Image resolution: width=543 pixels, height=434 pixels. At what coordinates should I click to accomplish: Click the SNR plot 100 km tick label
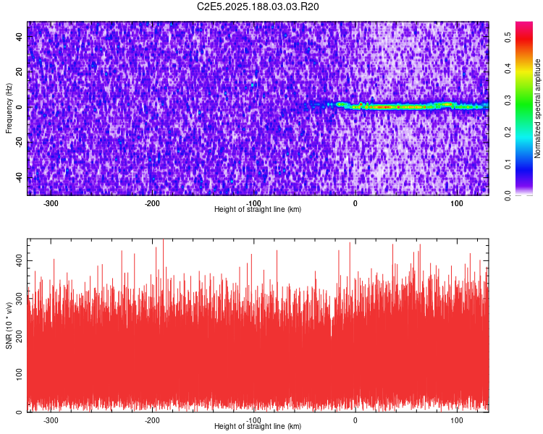(x=456, y=420)
